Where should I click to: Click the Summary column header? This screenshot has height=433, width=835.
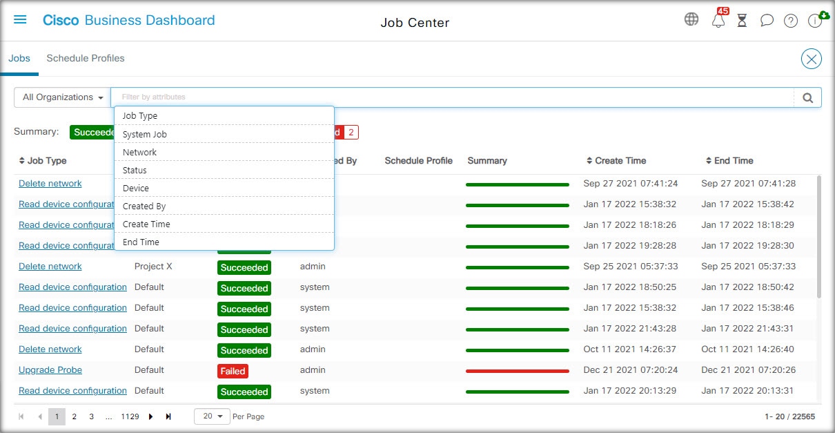(x=487, y=161)
